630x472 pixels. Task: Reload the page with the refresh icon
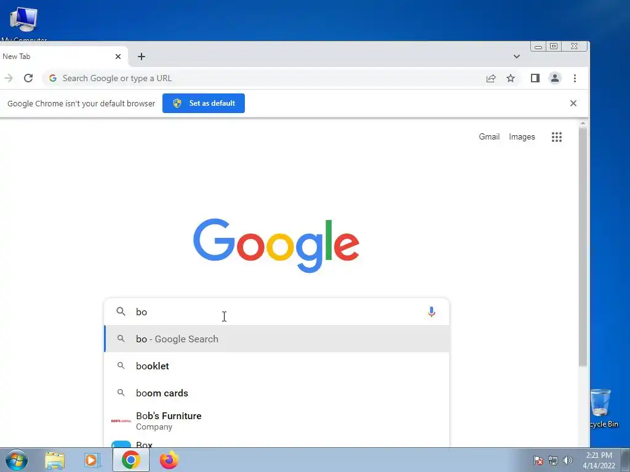(28, 78)
